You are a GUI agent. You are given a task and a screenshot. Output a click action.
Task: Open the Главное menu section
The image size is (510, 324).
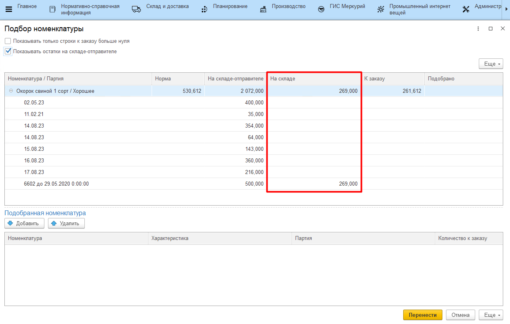[27, 6]
